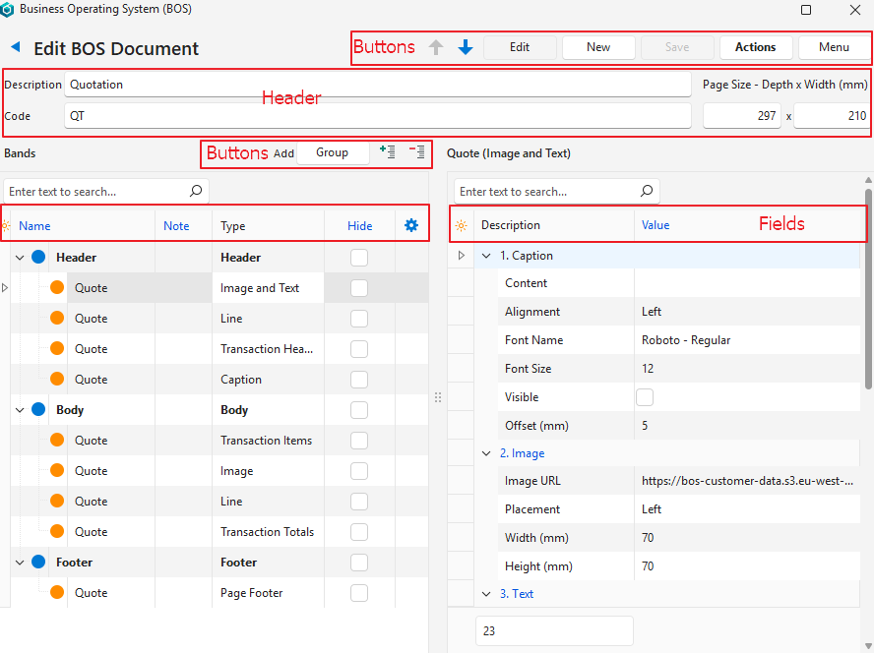Open the Menu button
Viewport: 874px width, 653px height.
(834, 47)
